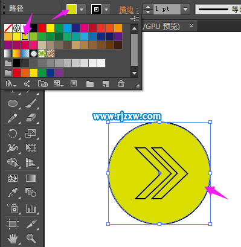This screenshot has height=247, width=241.
Task: Expand the fill color dropdown arrow
Action: (x=82, y=9)
